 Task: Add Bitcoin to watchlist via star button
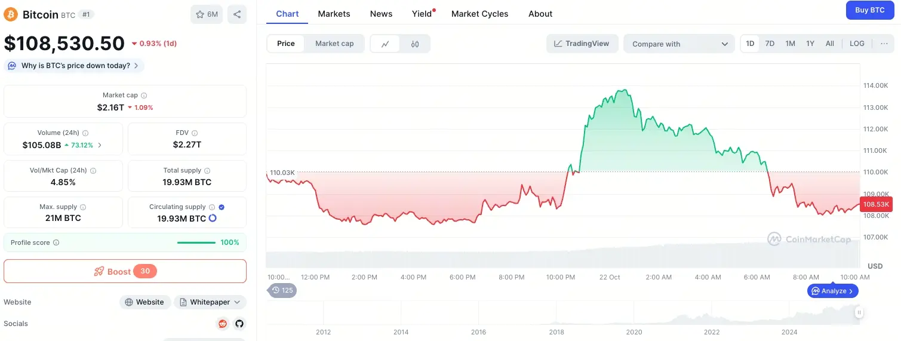[x=207, y=14]
